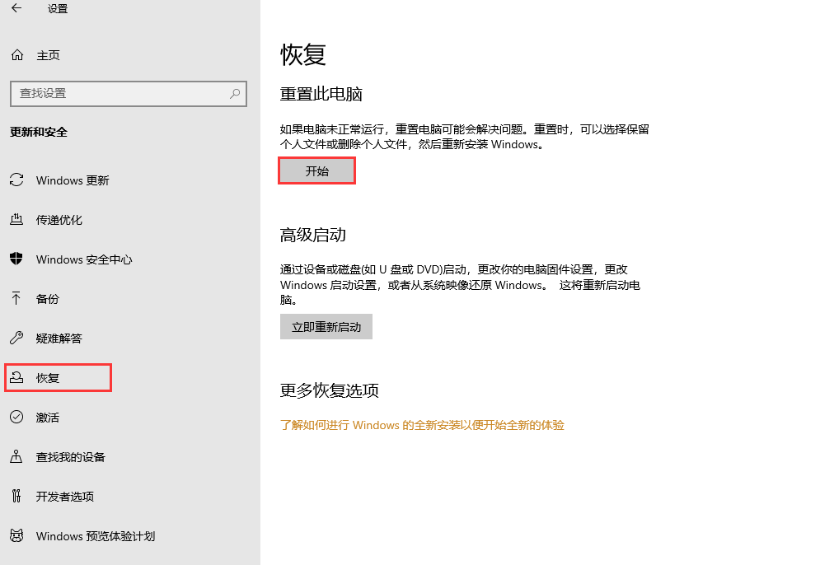
Task: Open the 主页 home icon
Action: coord(15,54)
